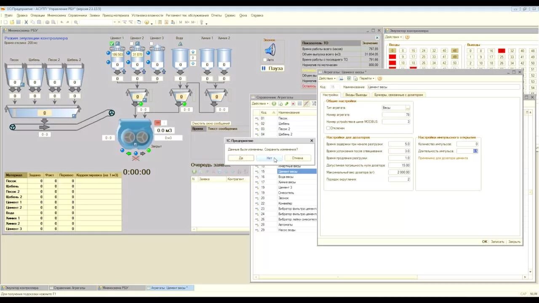
Task: Open the Установка влажности menu
Action: [147, 15]
